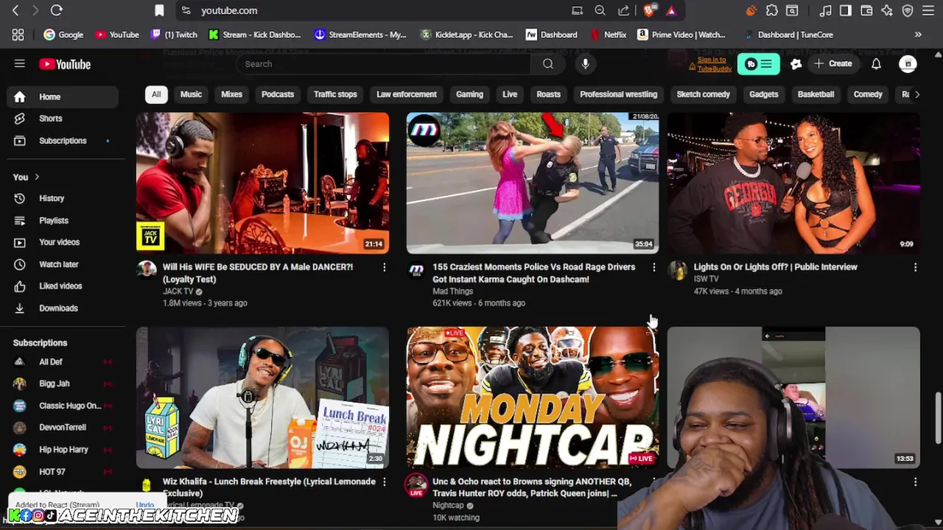Screen dimensions: 943x530
Task: Click the ISW TV channel avatar
Action: click(677, 270)
